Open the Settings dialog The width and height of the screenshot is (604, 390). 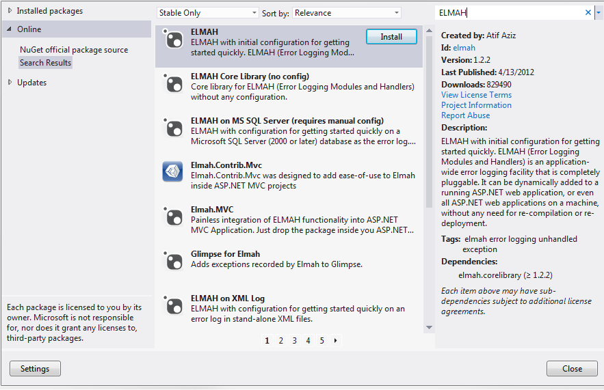[35, 368]
